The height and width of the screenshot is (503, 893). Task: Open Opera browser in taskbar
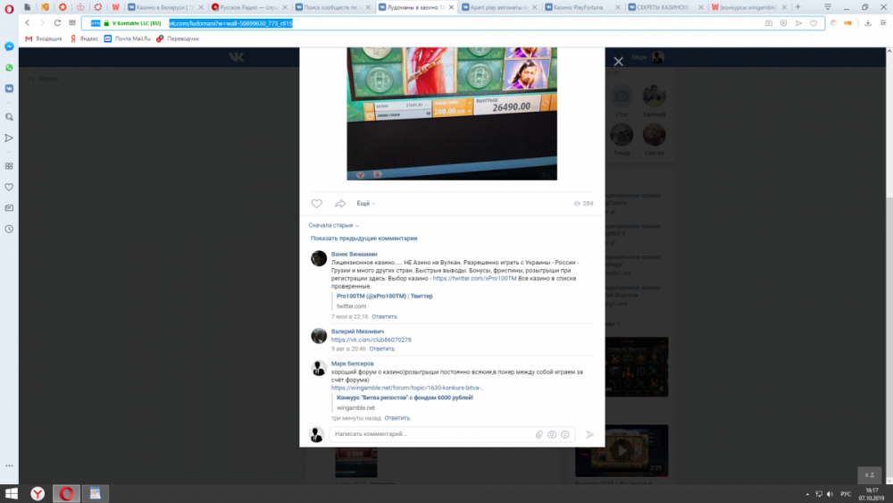coord(66,493)
